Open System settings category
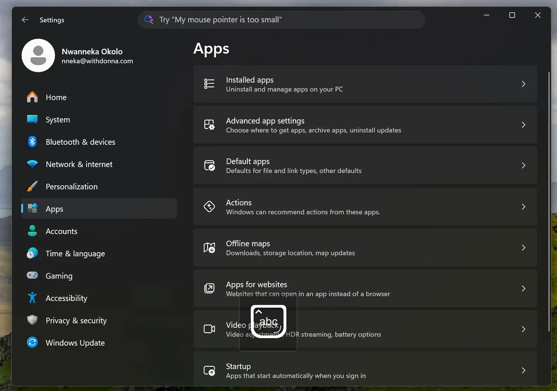Screen dimensions: 557x391 [99, 119]
